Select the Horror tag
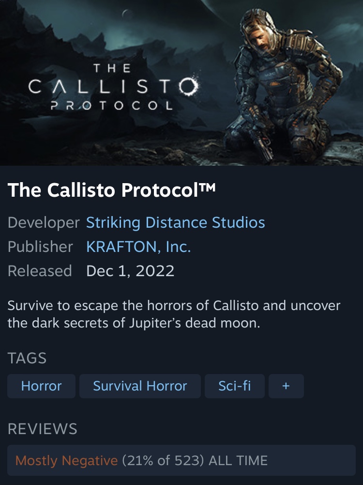Image resolution: width=363 pixels, height=485 pixels. tap(42, 386)
